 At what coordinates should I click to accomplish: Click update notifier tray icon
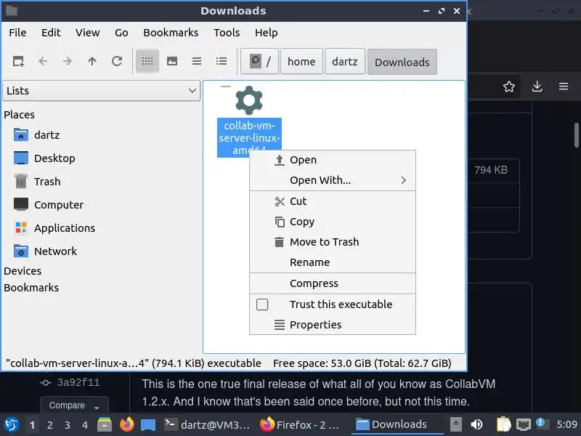[542, 424]
